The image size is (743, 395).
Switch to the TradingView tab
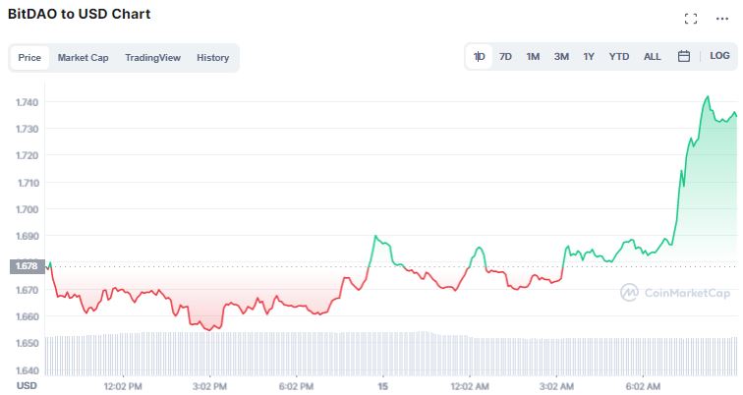[x=152, y=58]
